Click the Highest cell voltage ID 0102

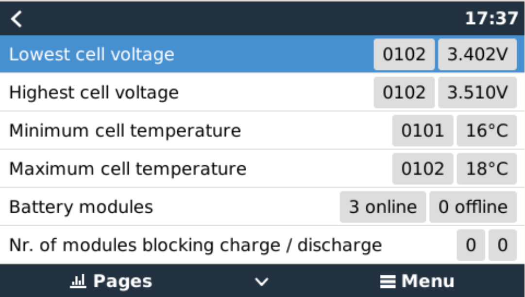404,92
